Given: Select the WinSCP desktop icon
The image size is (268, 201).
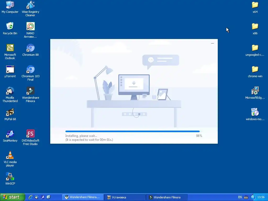Looking at the screenshot, I should pos(10,178).
